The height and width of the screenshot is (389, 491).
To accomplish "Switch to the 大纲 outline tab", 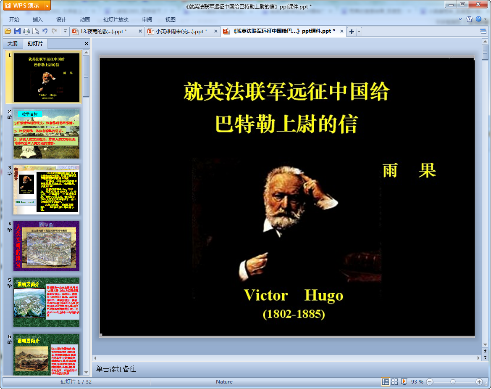I will click(x=13, y=43).
